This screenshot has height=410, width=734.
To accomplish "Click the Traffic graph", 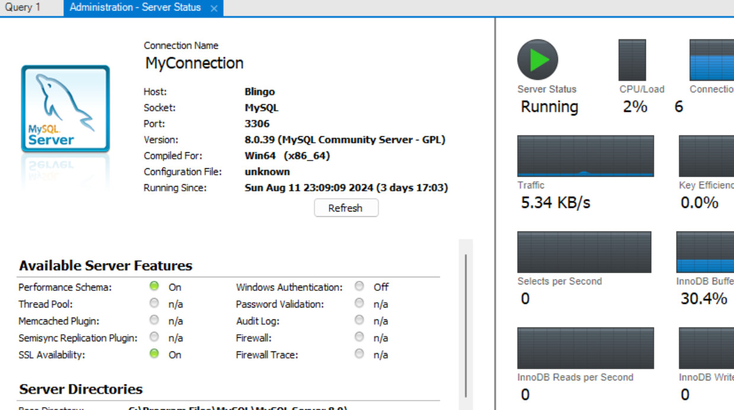I will point(585,156).
